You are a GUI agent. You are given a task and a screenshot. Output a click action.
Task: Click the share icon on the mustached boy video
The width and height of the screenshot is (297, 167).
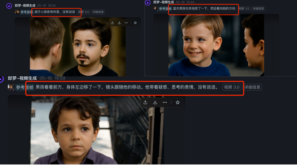(x=112, y=23)
